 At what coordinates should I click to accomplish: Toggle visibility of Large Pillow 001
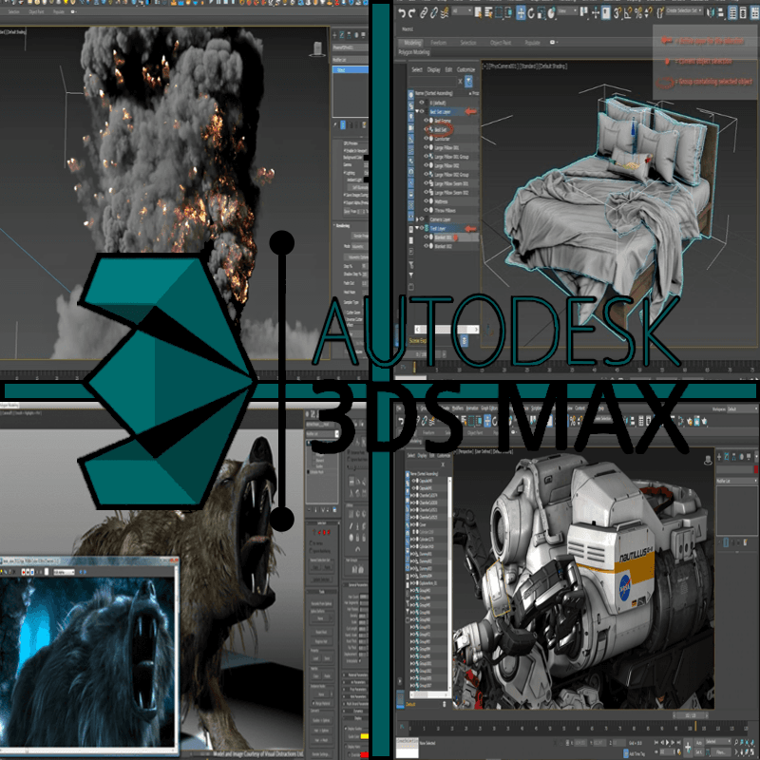pyautogui.click(x=426, y=147)
